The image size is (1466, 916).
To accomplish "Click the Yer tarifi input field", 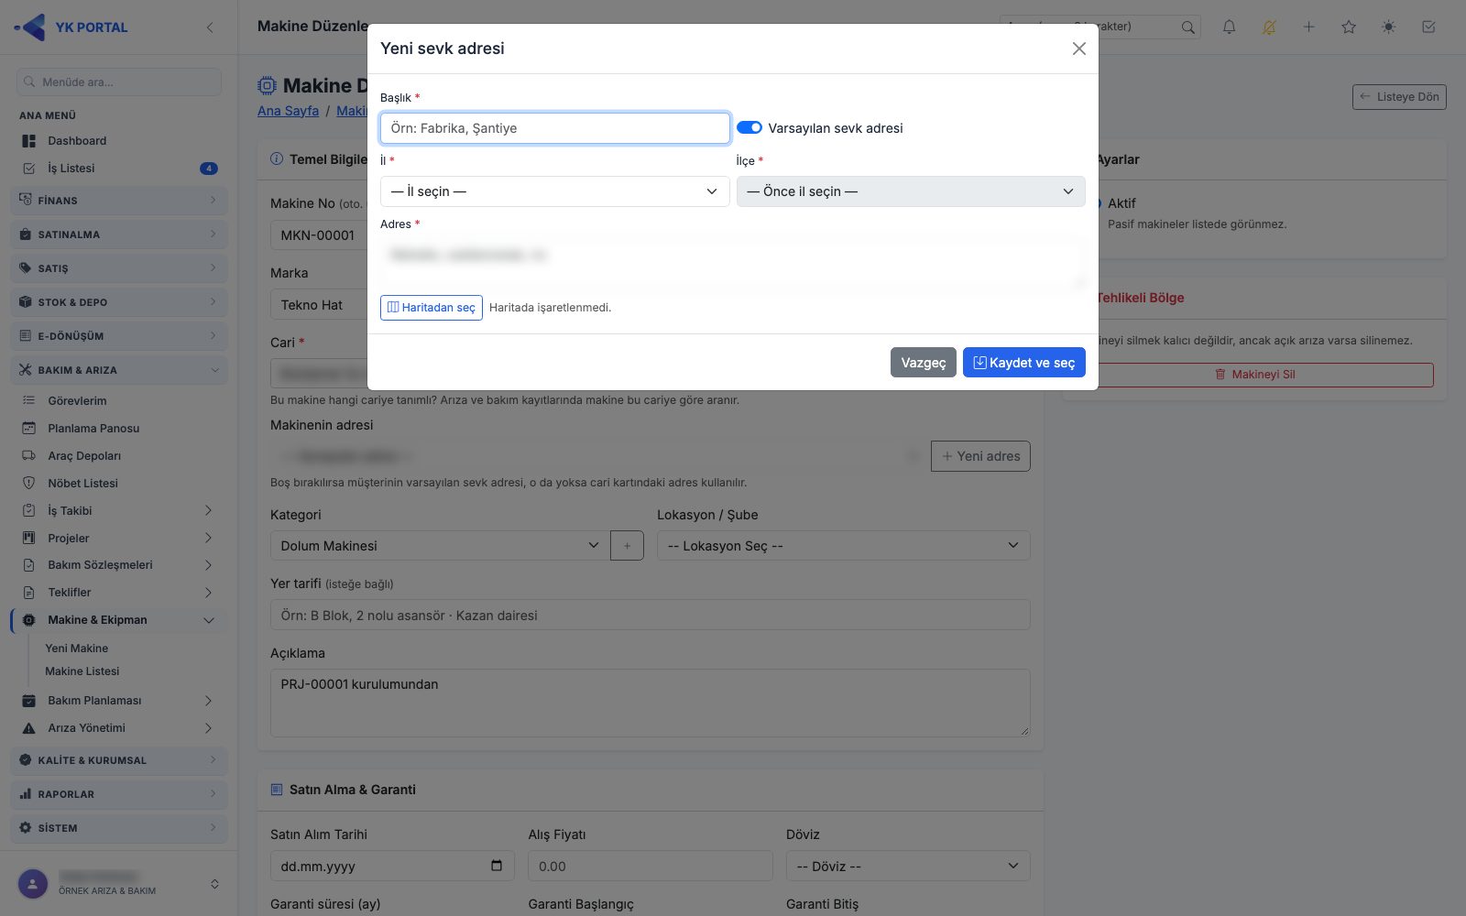I will point(651,615).
